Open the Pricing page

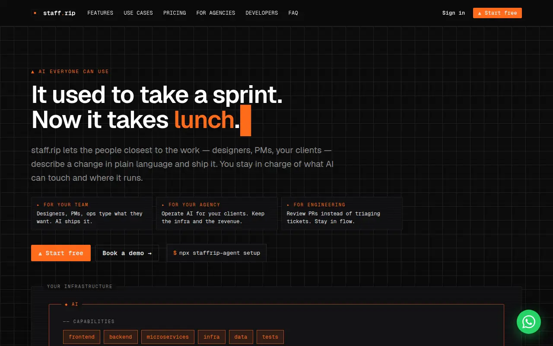coord(175,13)
